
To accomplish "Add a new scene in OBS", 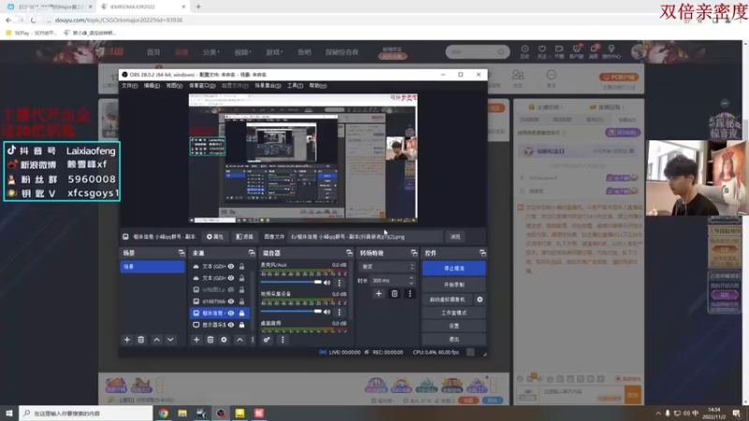I will 127,340.
